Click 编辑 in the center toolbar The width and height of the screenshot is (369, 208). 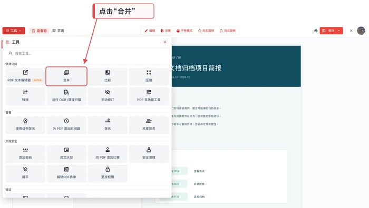coord(150,31)
